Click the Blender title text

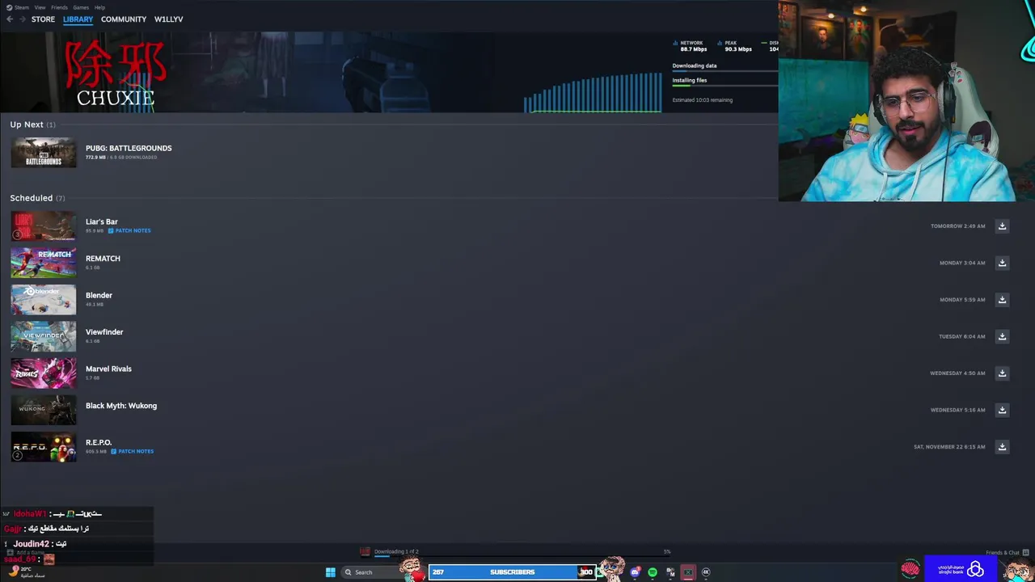[99, 295]
